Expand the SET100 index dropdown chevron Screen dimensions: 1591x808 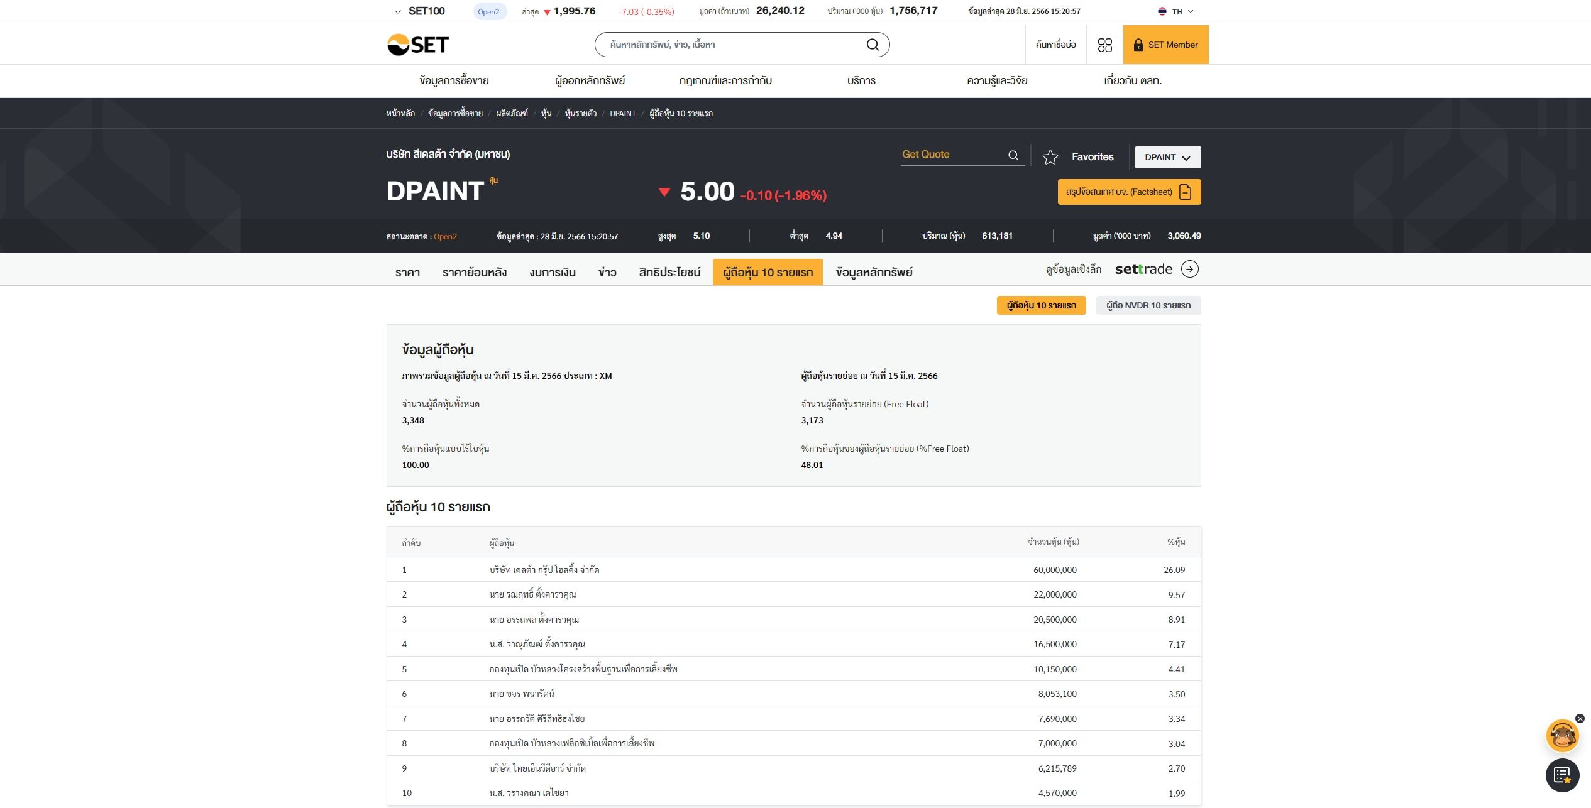(397, 11)
